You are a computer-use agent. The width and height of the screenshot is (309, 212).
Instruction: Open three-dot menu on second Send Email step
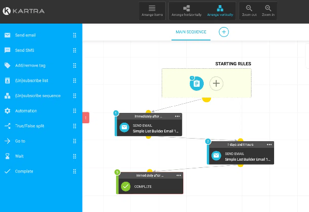[x=269, y=145]
